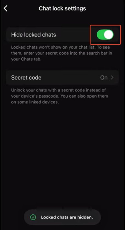This screenshot has width=125, height=230.
Task: Tap the 'Locked chats are hidden.' message
Action: (x=67, y=217)
